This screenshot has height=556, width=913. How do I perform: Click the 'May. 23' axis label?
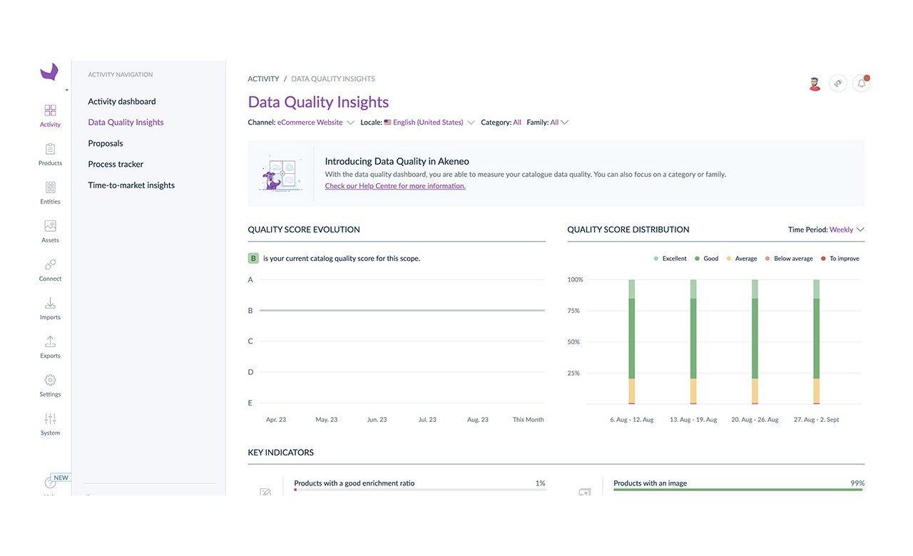point(327,420)
